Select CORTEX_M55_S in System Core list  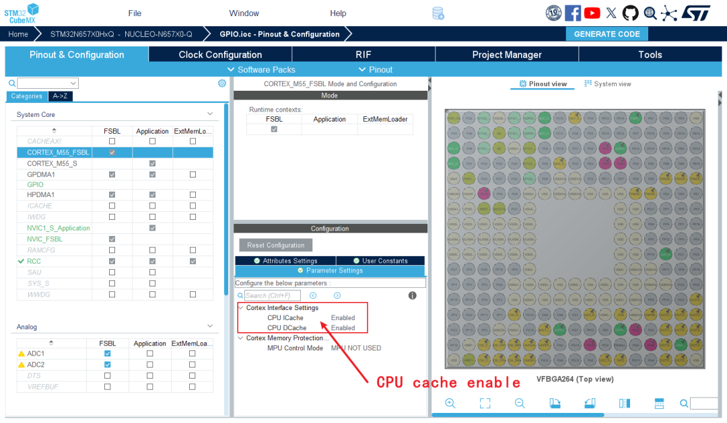[52, 163]
